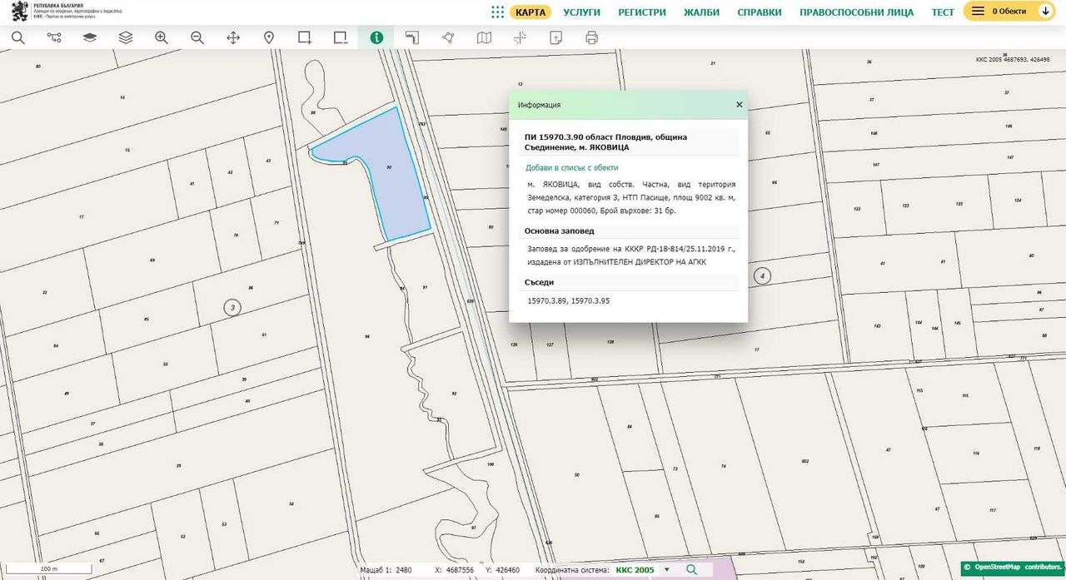1066x580 pixels.
Task: Select the polygon area measure tool
Action: point(448,37)
